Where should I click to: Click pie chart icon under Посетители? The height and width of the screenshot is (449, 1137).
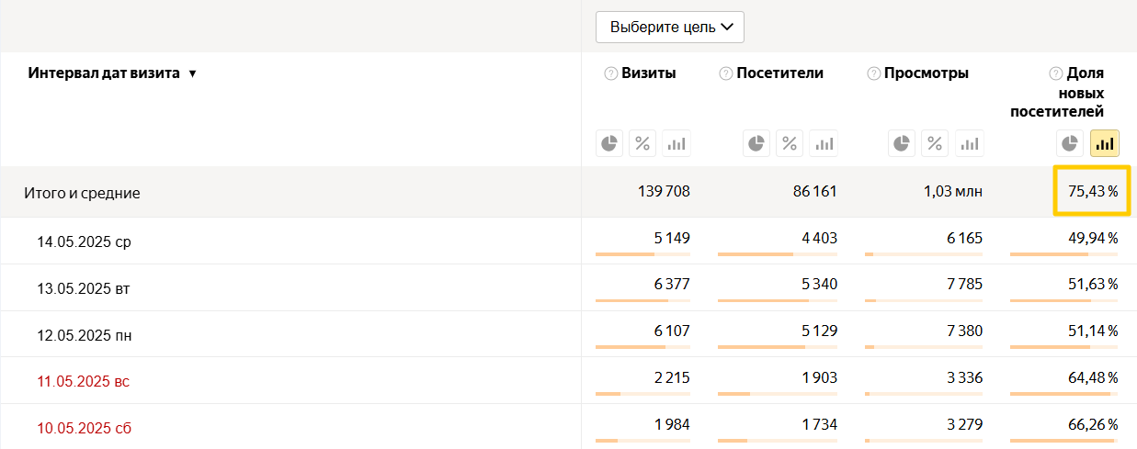(756, 143)
